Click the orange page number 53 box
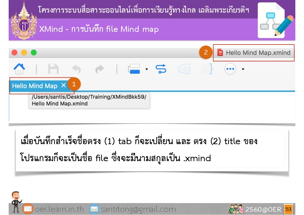 [x=288, y=209]
